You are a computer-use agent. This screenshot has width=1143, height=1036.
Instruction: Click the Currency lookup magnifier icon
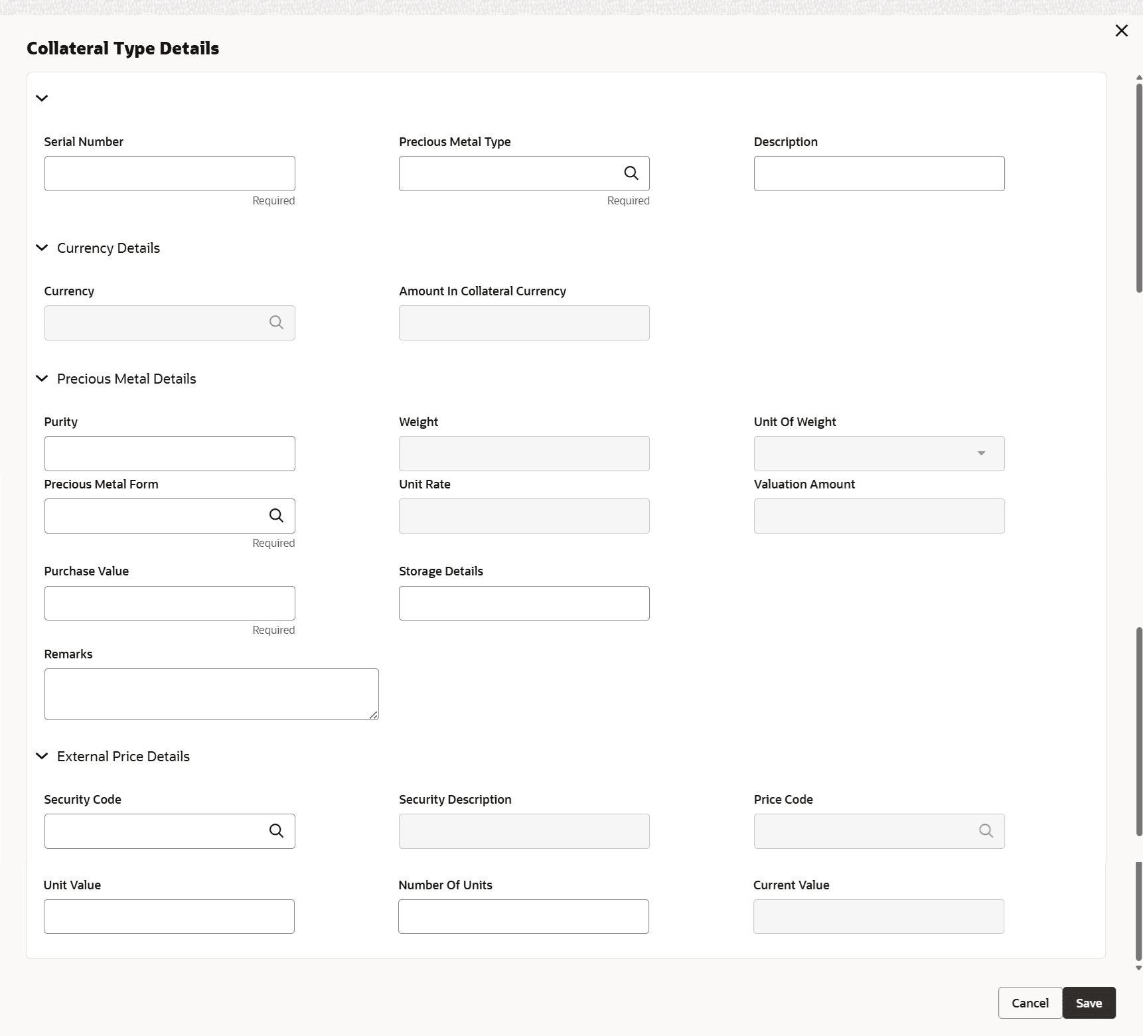coord(276,323)
